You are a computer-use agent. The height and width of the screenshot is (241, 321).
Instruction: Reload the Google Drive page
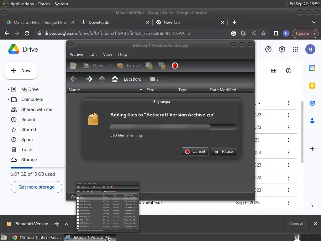27,33
